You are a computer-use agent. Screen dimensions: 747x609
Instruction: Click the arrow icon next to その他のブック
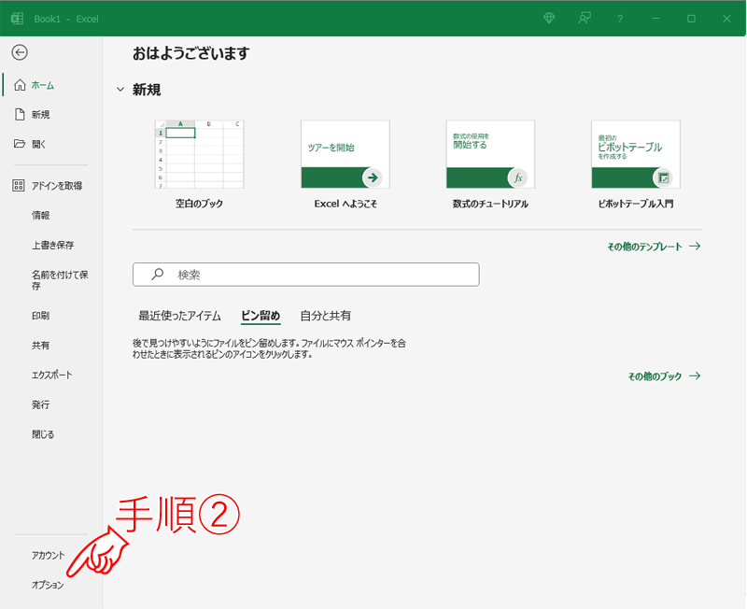click(695, 376)
